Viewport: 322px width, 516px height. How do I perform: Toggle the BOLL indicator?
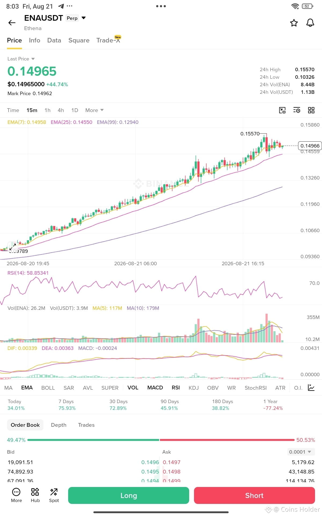click(48, 388)
